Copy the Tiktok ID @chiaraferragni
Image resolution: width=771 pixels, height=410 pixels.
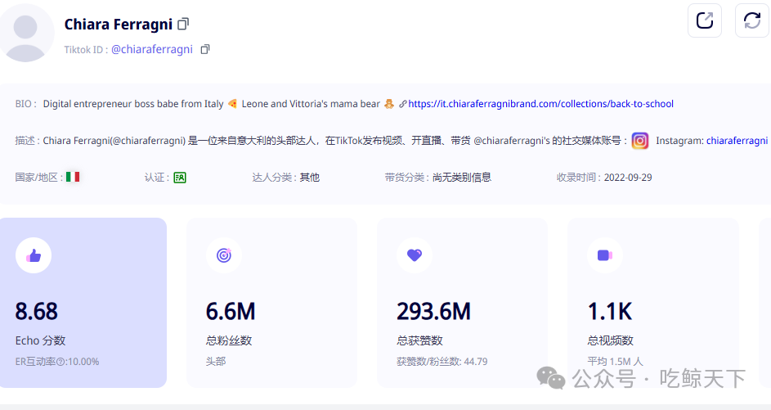tap(205, 49)
